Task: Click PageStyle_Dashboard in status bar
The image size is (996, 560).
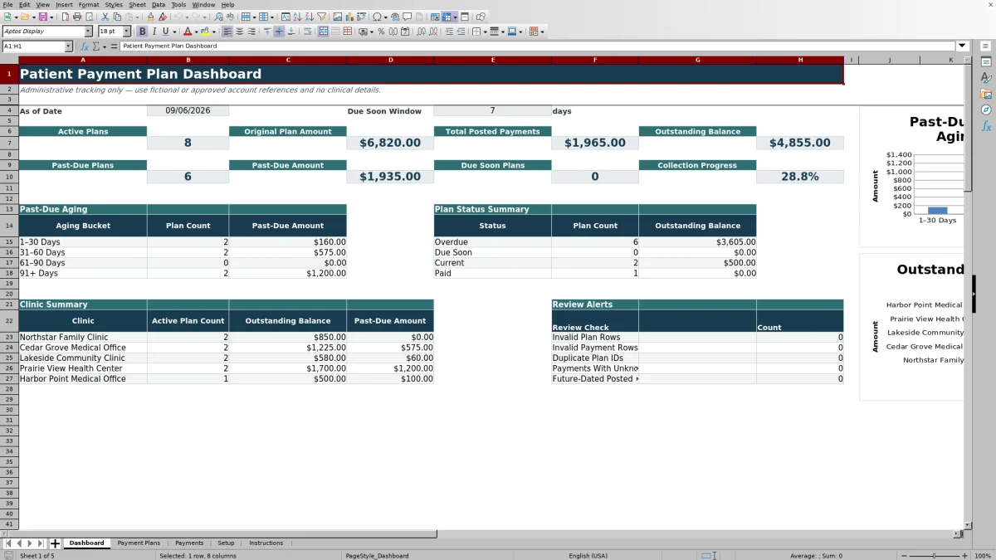Action: (377, 555)
